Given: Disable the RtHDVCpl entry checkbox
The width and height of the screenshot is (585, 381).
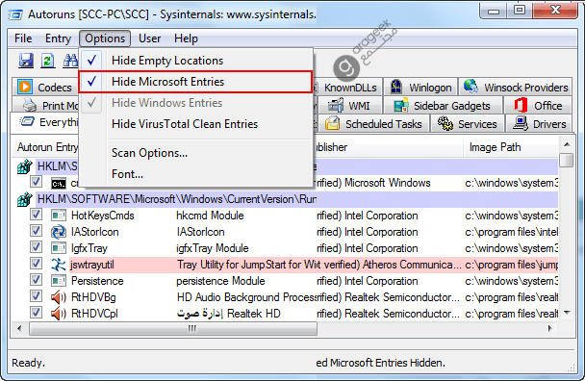Looking at the screenshot, I should [x=36, y=313].
